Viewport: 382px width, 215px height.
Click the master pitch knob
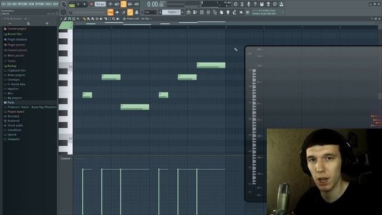coord(63,12)
